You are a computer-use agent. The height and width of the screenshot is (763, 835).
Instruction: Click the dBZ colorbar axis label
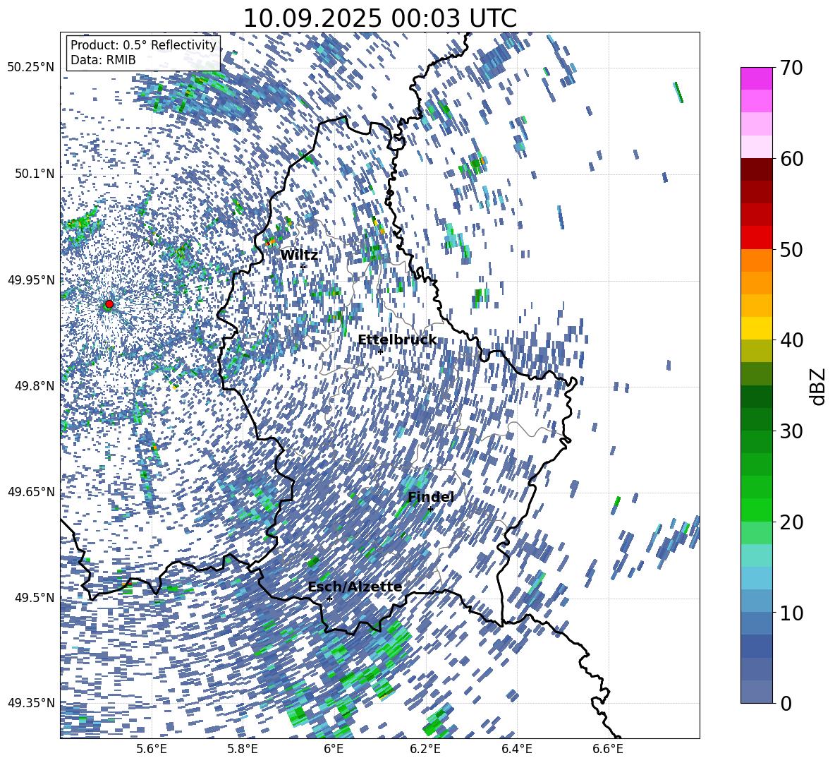(x=818, y=386)
